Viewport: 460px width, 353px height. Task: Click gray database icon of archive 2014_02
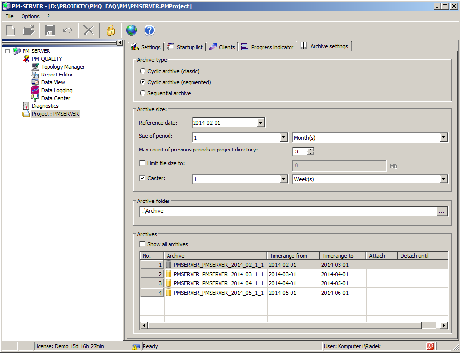point(169,265)
